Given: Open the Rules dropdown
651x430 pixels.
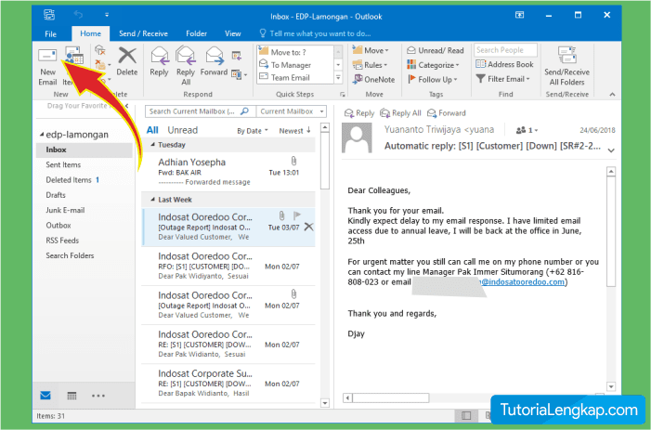Looking at the screenshot, I should pyautogui.click(x=370, y=65).
